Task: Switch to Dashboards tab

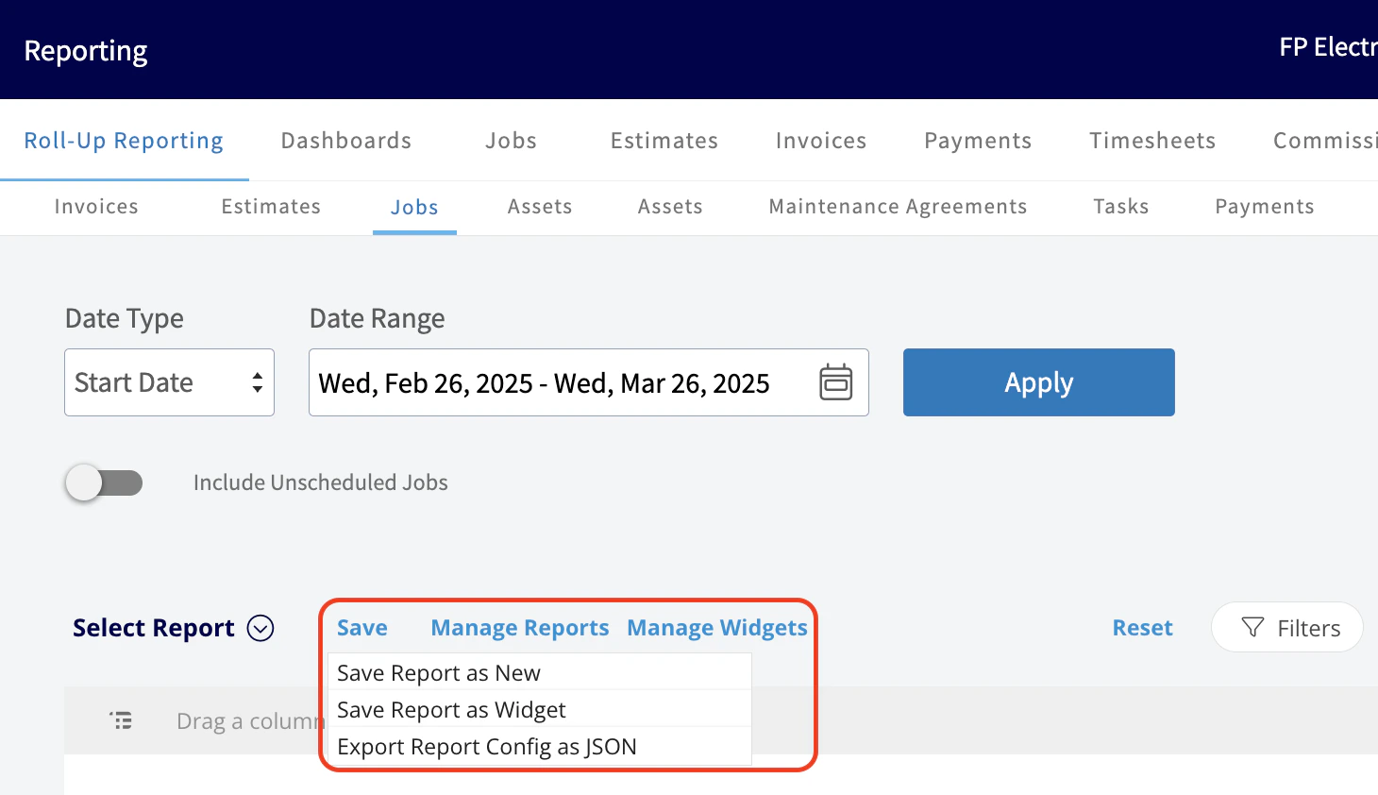Action: tap(346, 141)
